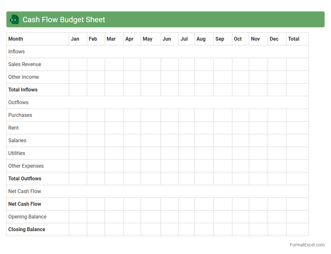
Task: Click the Total Inflows row label
Action: [23, 90]
